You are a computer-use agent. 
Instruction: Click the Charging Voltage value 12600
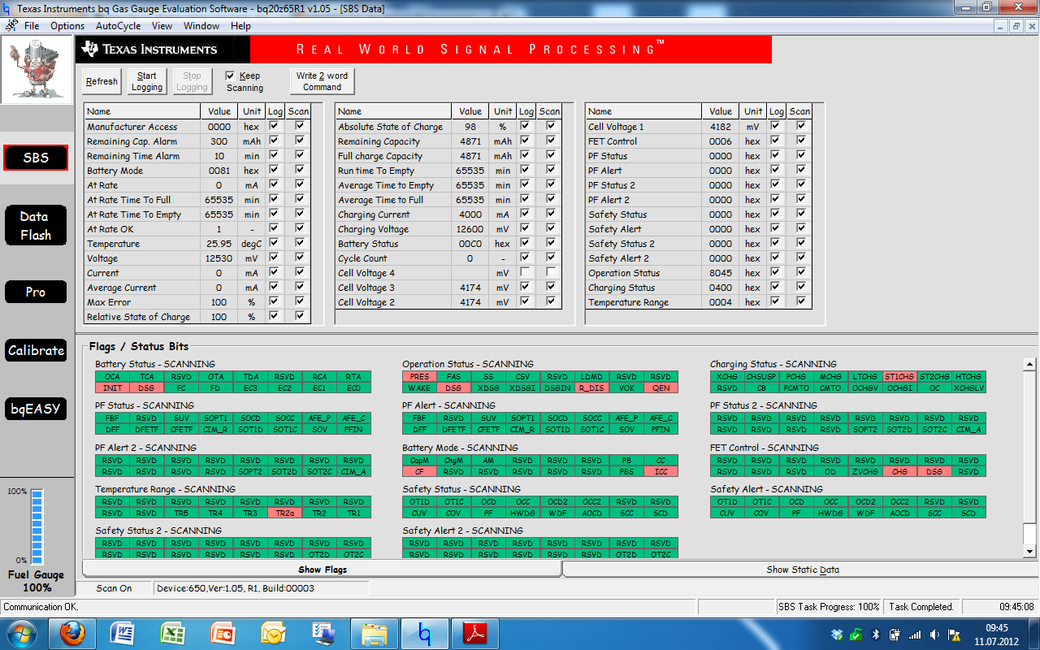click(x=470, y=229)
